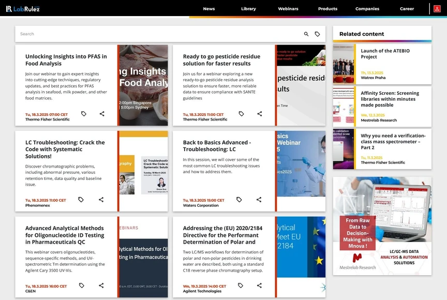The height and width of the screenshot is (300, 447).
Task: Open the Companies menu item
Action: click(367, 9)
